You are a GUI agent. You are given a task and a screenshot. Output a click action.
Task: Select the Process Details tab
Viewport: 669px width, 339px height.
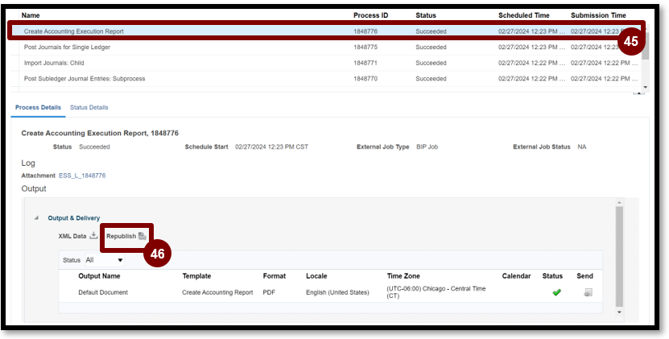point(38,107)
